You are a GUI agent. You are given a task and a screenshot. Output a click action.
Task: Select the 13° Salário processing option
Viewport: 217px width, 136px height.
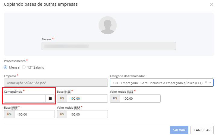click(x=24, y=67)
